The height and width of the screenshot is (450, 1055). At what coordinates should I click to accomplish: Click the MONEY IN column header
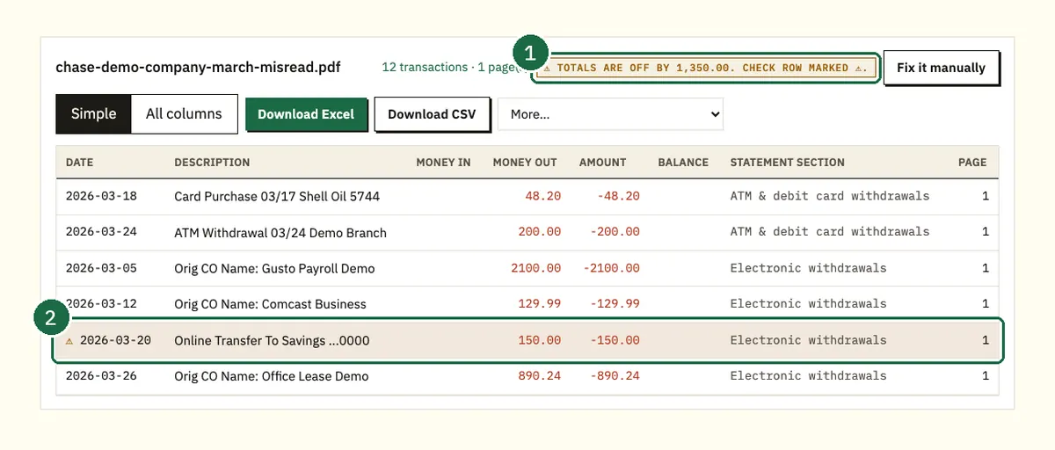click(x=443, y=163)
